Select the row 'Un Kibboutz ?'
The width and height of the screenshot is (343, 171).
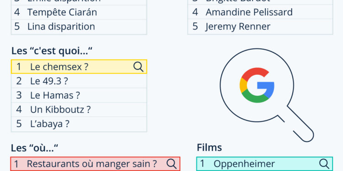[79, 109]
